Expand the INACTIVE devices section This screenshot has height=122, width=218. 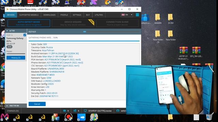pyautogui.click(x=16, y=106)
